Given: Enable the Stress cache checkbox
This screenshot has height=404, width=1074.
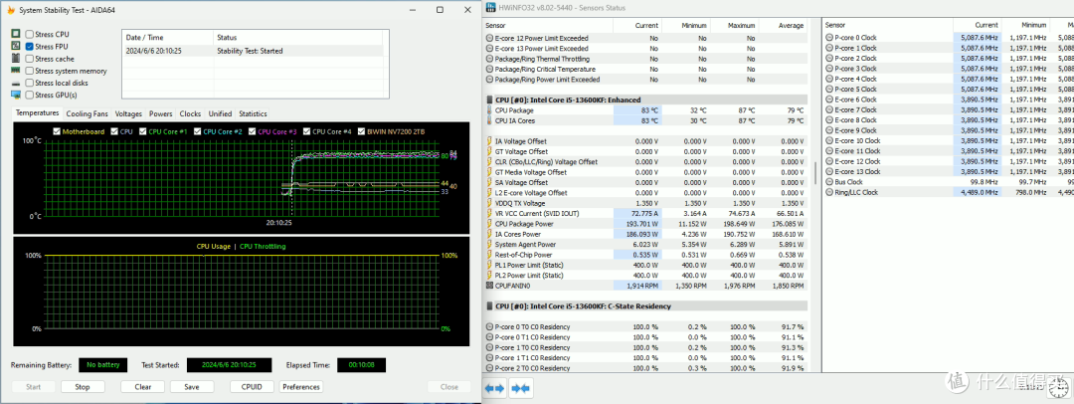Looking at the screenshot, I should [30, 59].
